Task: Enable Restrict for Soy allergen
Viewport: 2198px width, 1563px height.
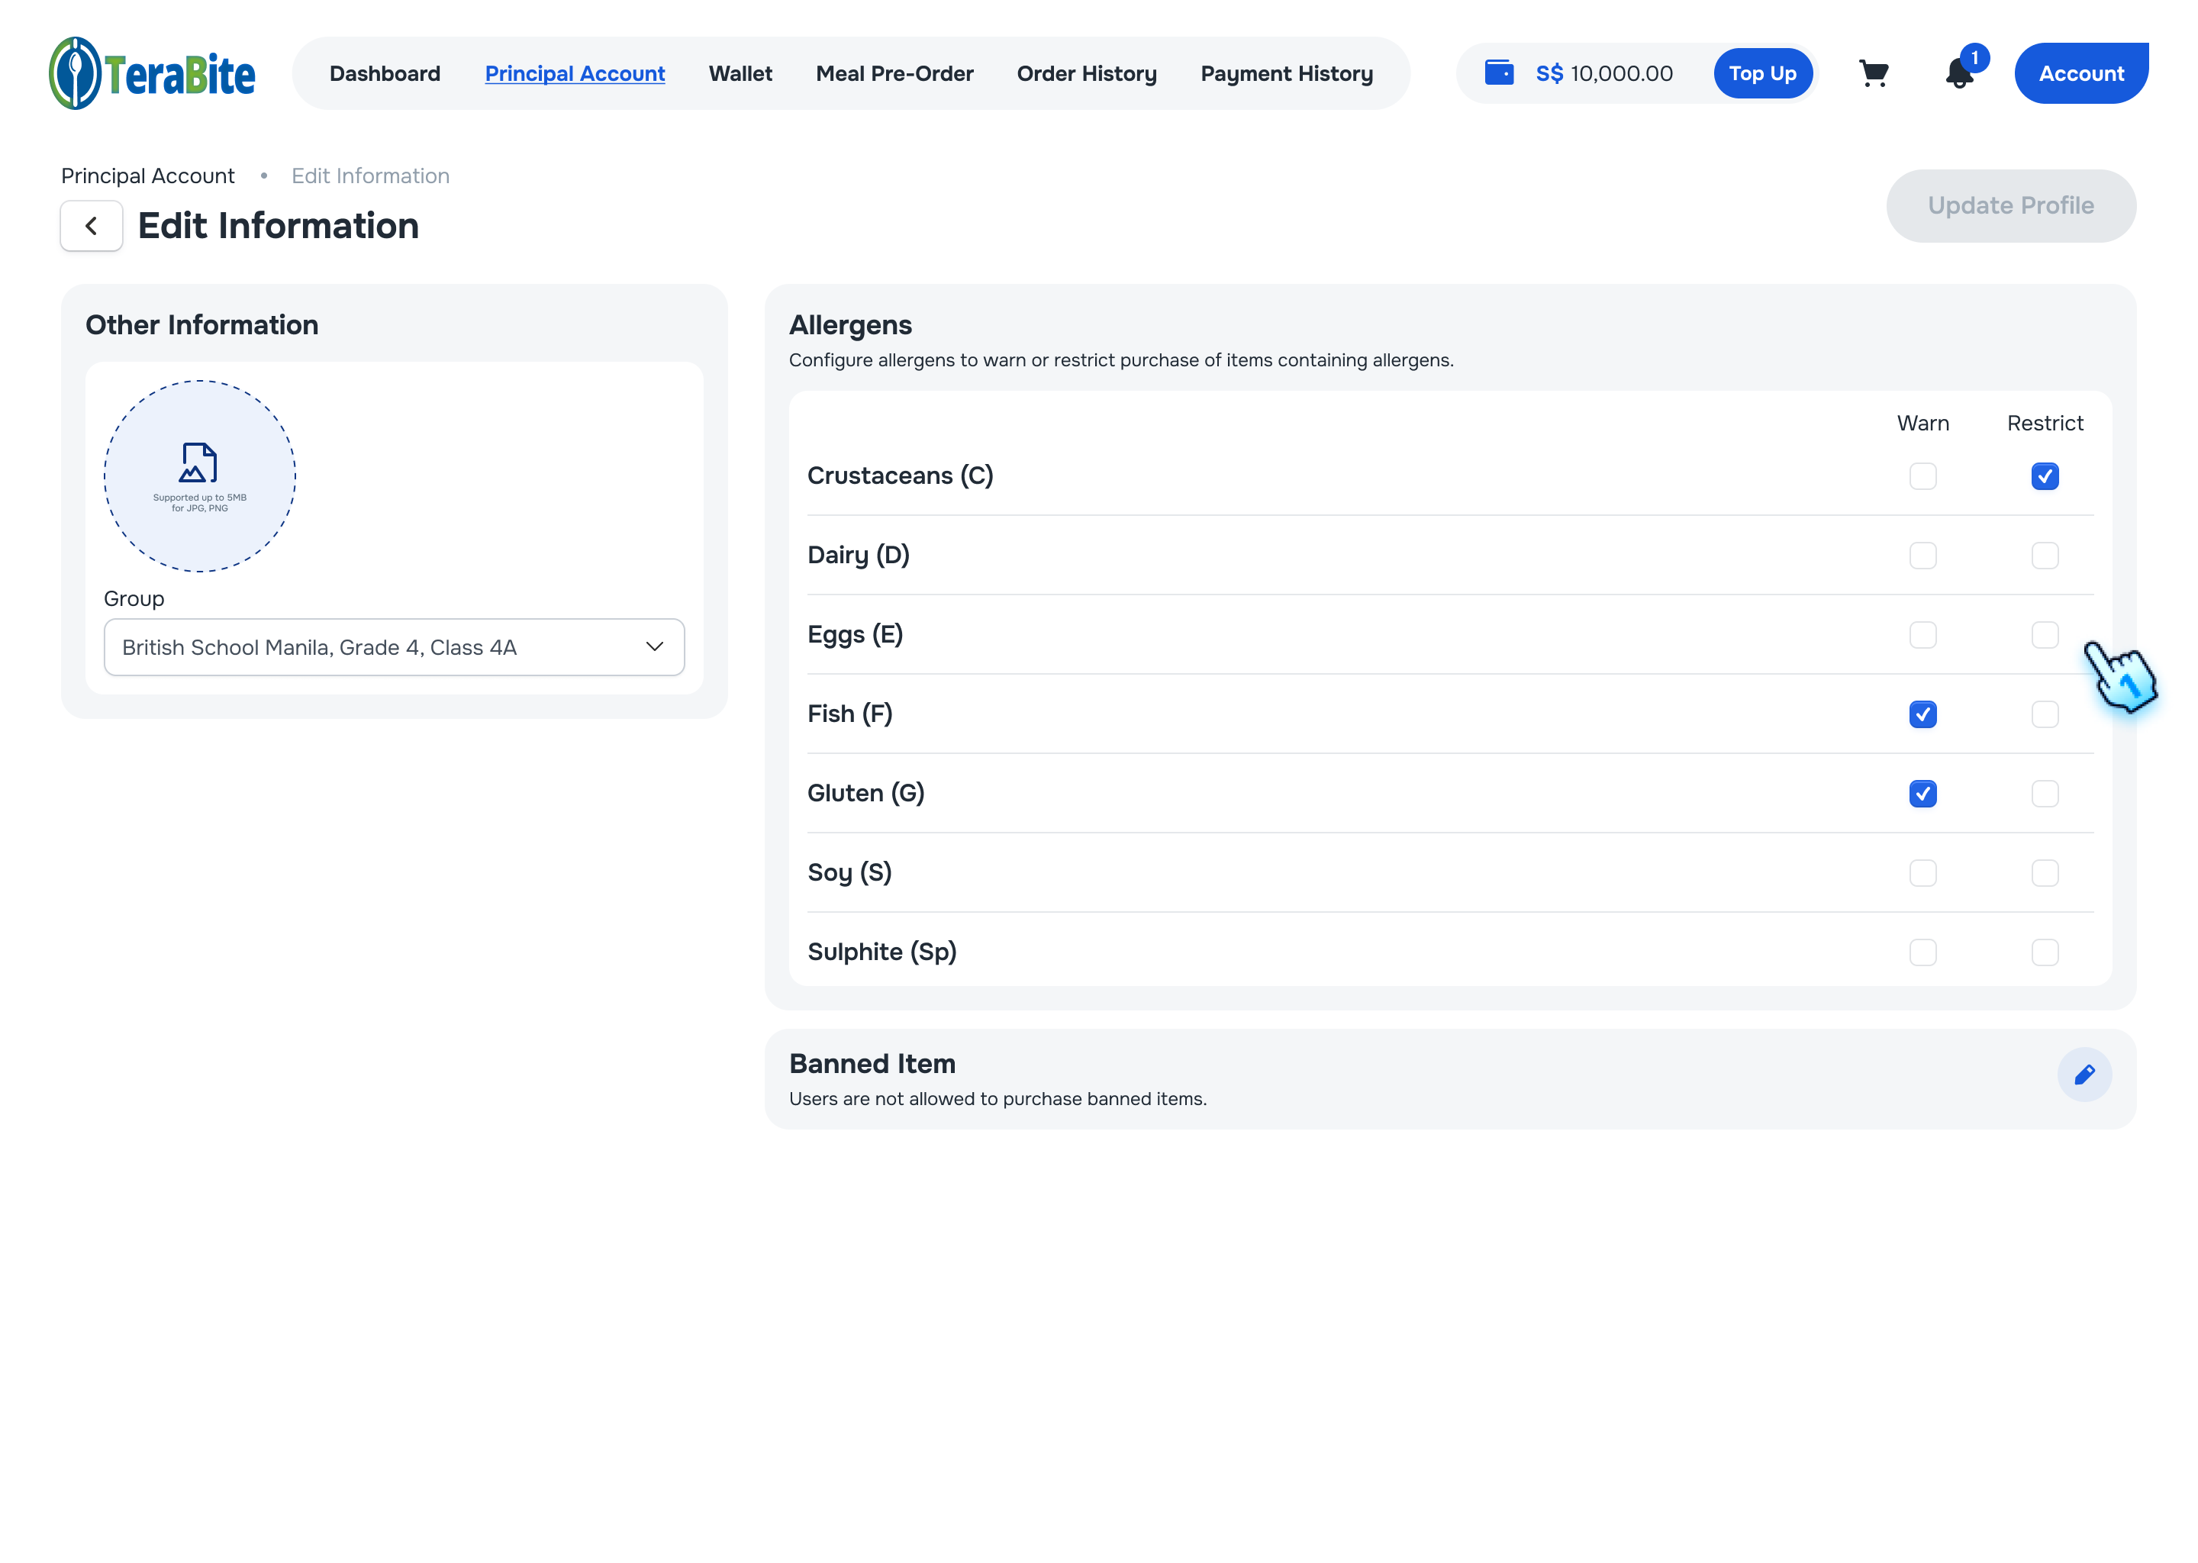Action: [x=2045, y=872]
